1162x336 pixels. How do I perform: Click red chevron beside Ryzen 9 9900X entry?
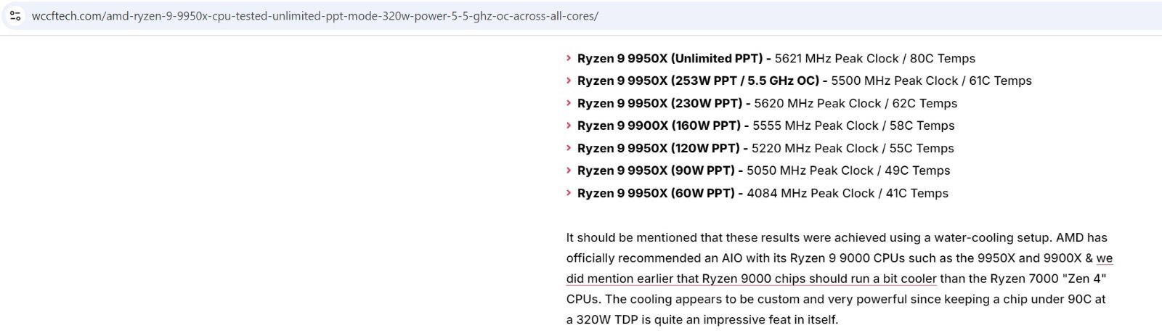(569, 126)
